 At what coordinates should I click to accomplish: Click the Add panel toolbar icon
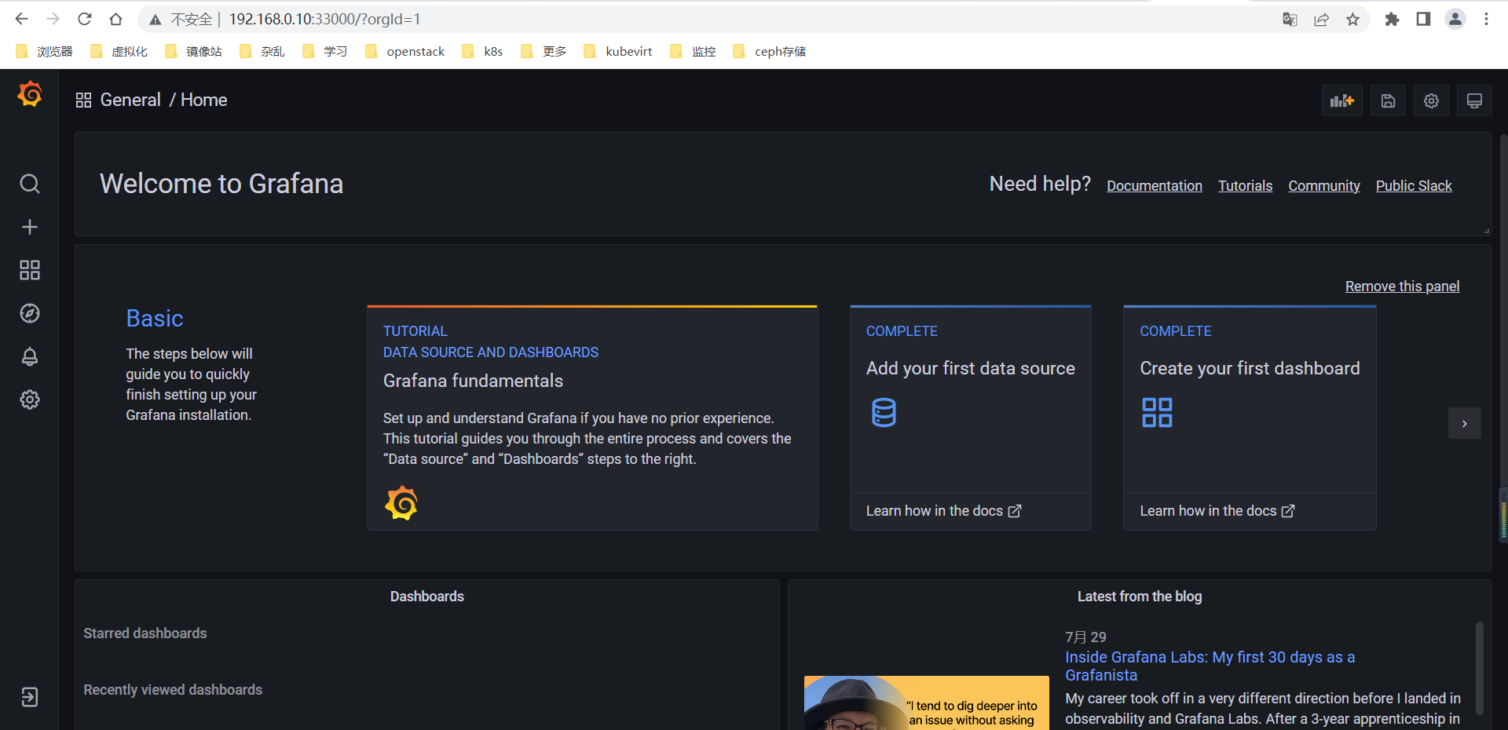1341,100
